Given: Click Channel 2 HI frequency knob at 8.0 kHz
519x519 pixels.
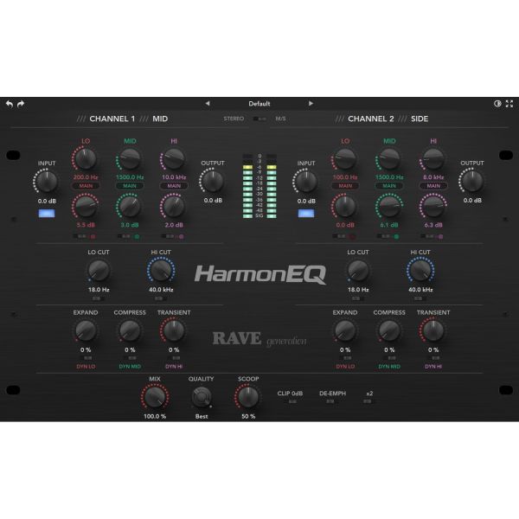Looking at the screenshot, I should tap(433, 159).
